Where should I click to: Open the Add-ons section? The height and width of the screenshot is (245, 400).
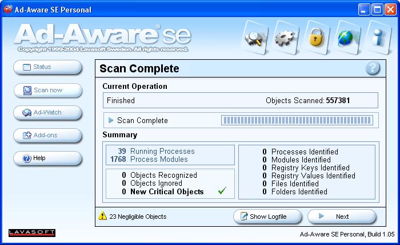47,136
